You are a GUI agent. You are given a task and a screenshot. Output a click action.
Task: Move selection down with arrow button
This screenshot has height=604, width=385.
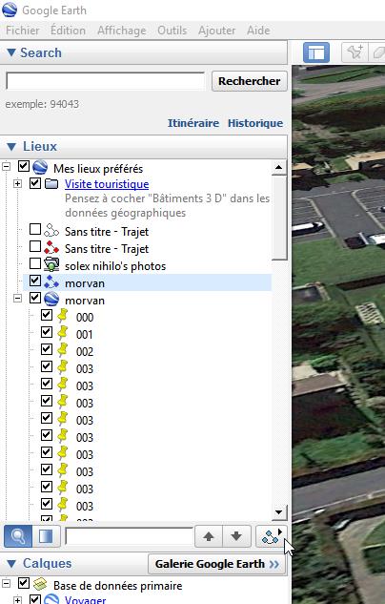pyautogui.click(x=236, y=536)
